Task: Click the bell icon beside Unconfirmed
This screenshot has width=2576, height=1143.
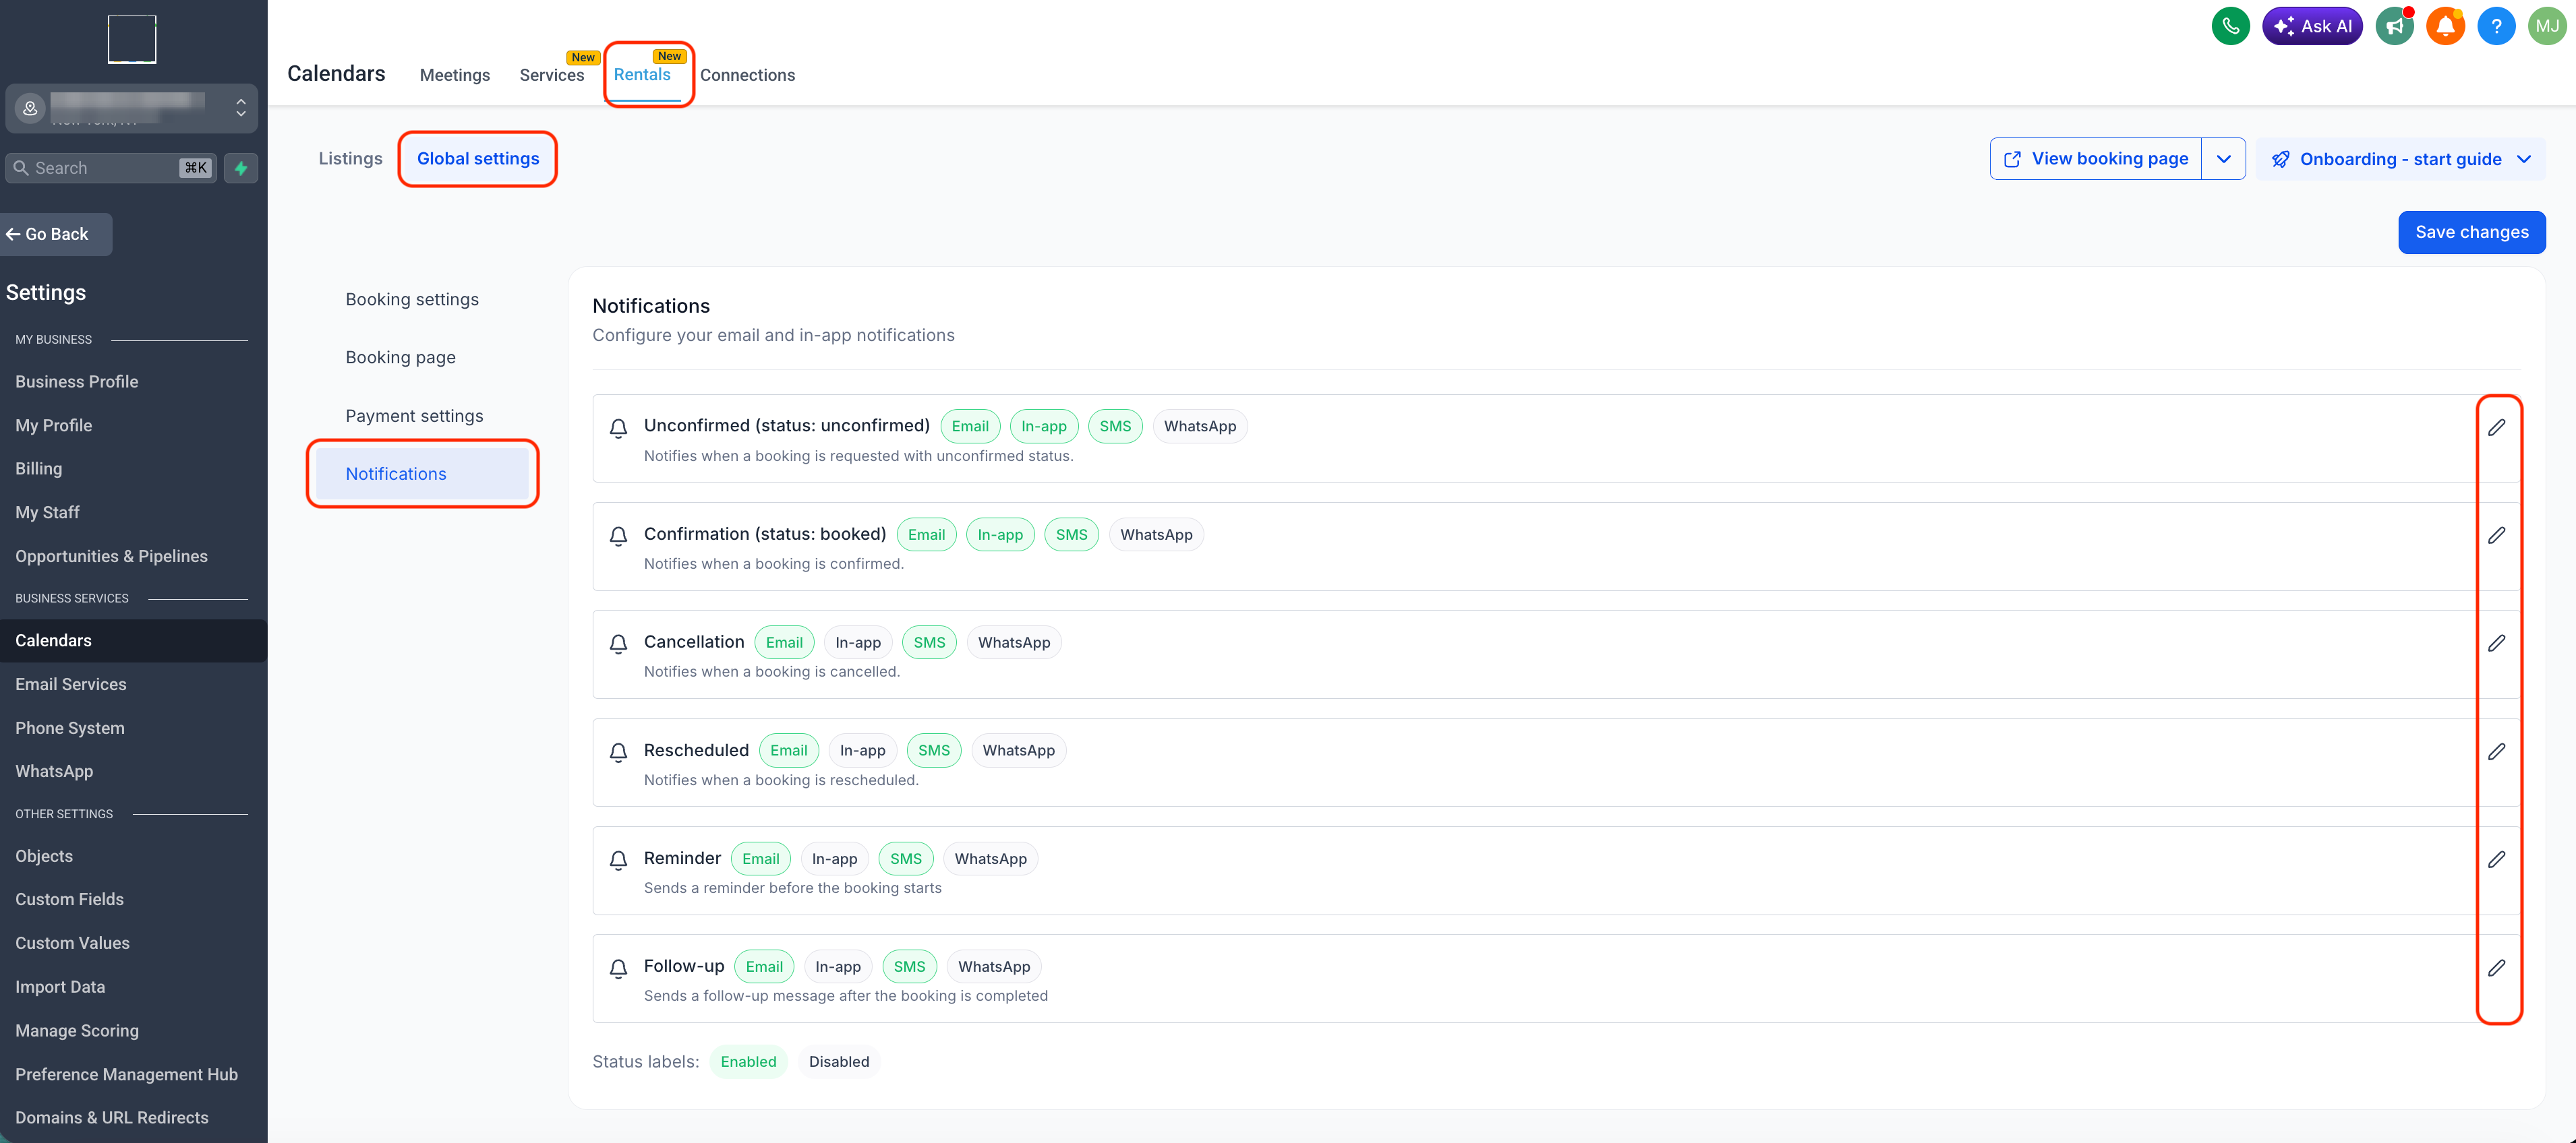Action: 618,428
